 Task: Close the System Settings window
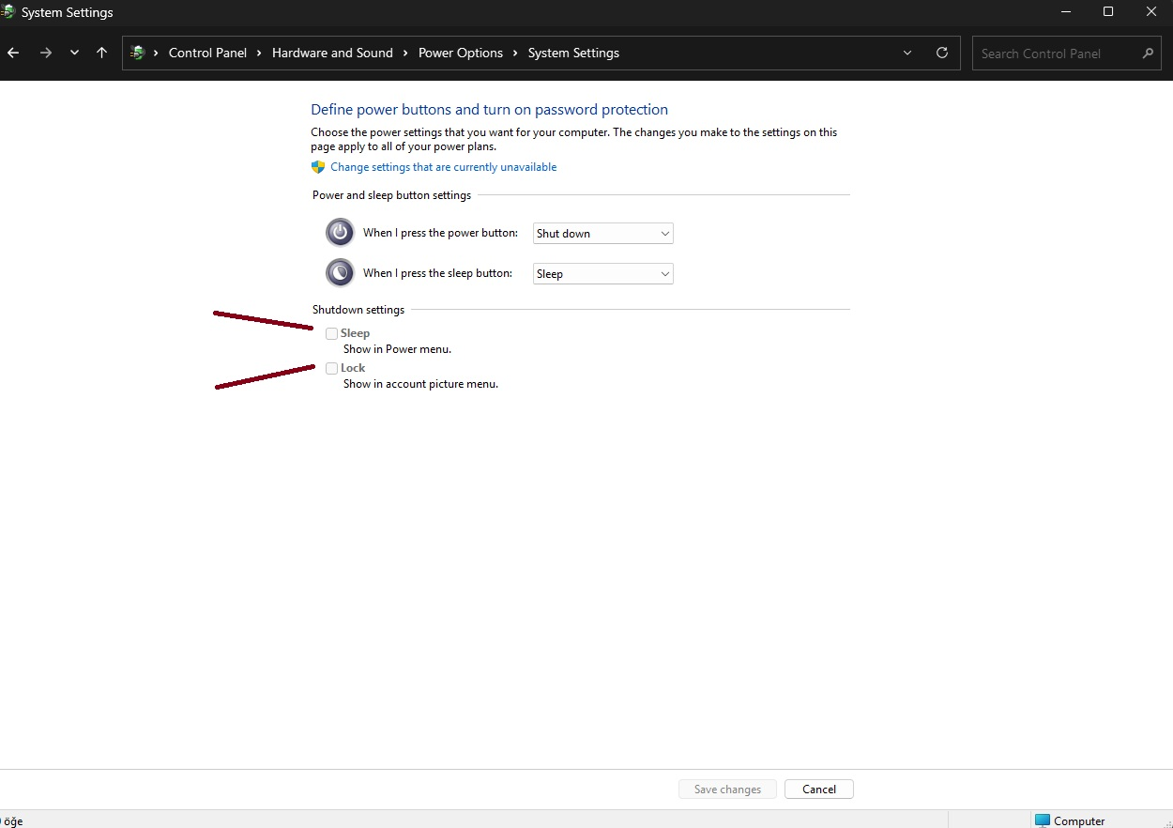coord(1151,12)
